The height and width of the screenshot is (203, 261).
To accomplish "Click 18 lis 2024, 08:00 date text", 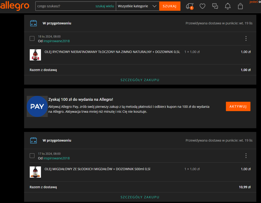I will pos(49,37).
